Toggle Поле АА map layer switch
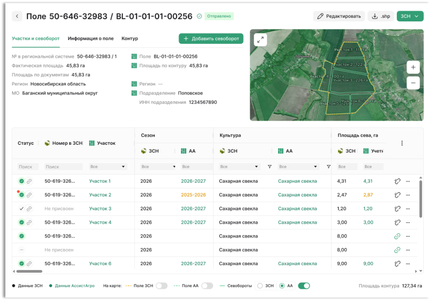This screenshot has width=431, height=301. pyautogui.click(x=207, y=286)
